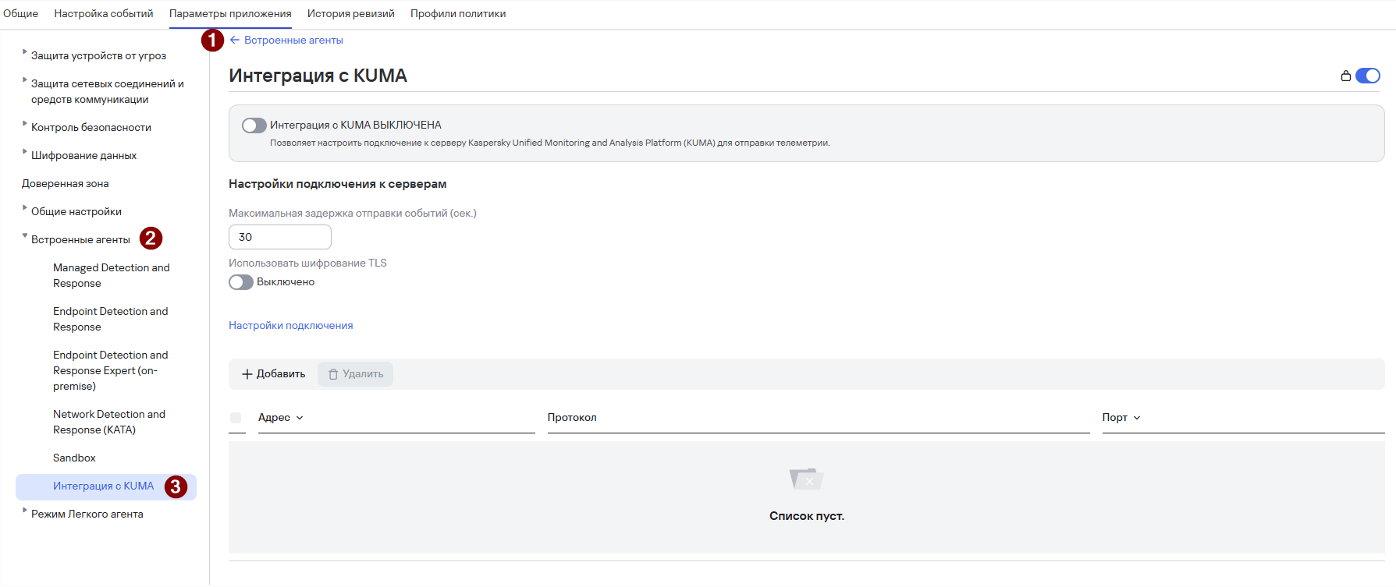This screenshot has width=1396, height=587.
Task: Expand Режим Легкого агента section
Action: click(x=25, y=511)
